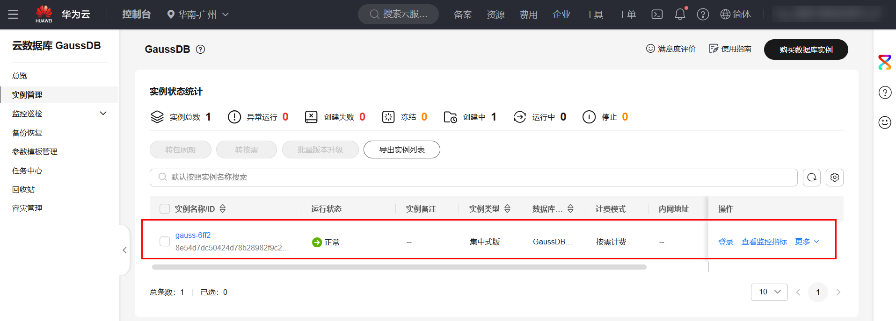The height and width of the screenshot is (321, 896).
Task: Focus the top cloud service search box
Action: 398,14
